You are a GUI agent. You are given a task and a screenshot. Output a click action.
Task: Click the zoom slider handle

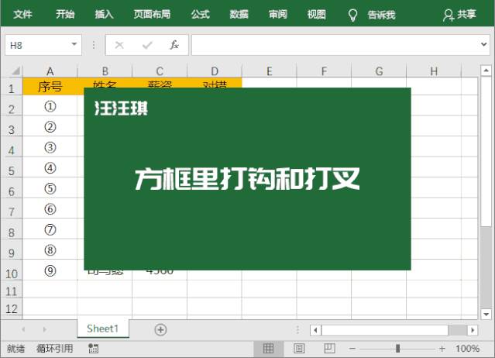(397, 349)
